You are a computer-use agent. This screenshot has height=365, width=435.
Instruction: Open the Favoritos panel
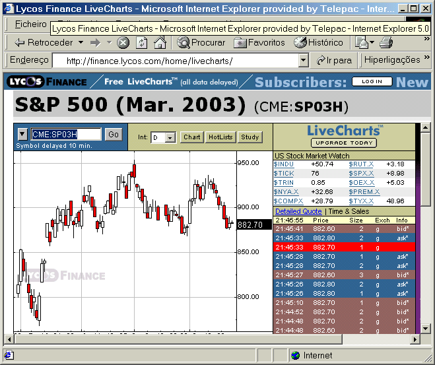tap(259, 43)
